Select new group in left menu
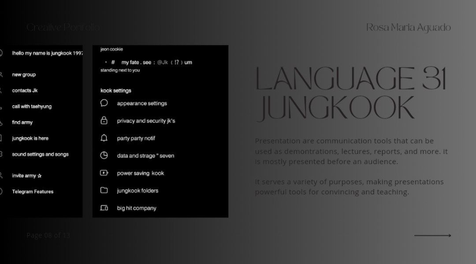Image resolution: width=476 pixels, height=264 pixels. (x=24, y=74)
